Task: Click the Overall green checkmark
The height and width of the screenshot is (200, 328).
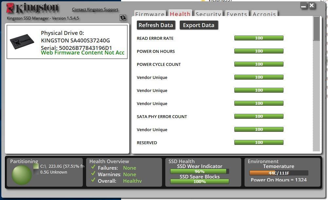Action: pos(93,180)
